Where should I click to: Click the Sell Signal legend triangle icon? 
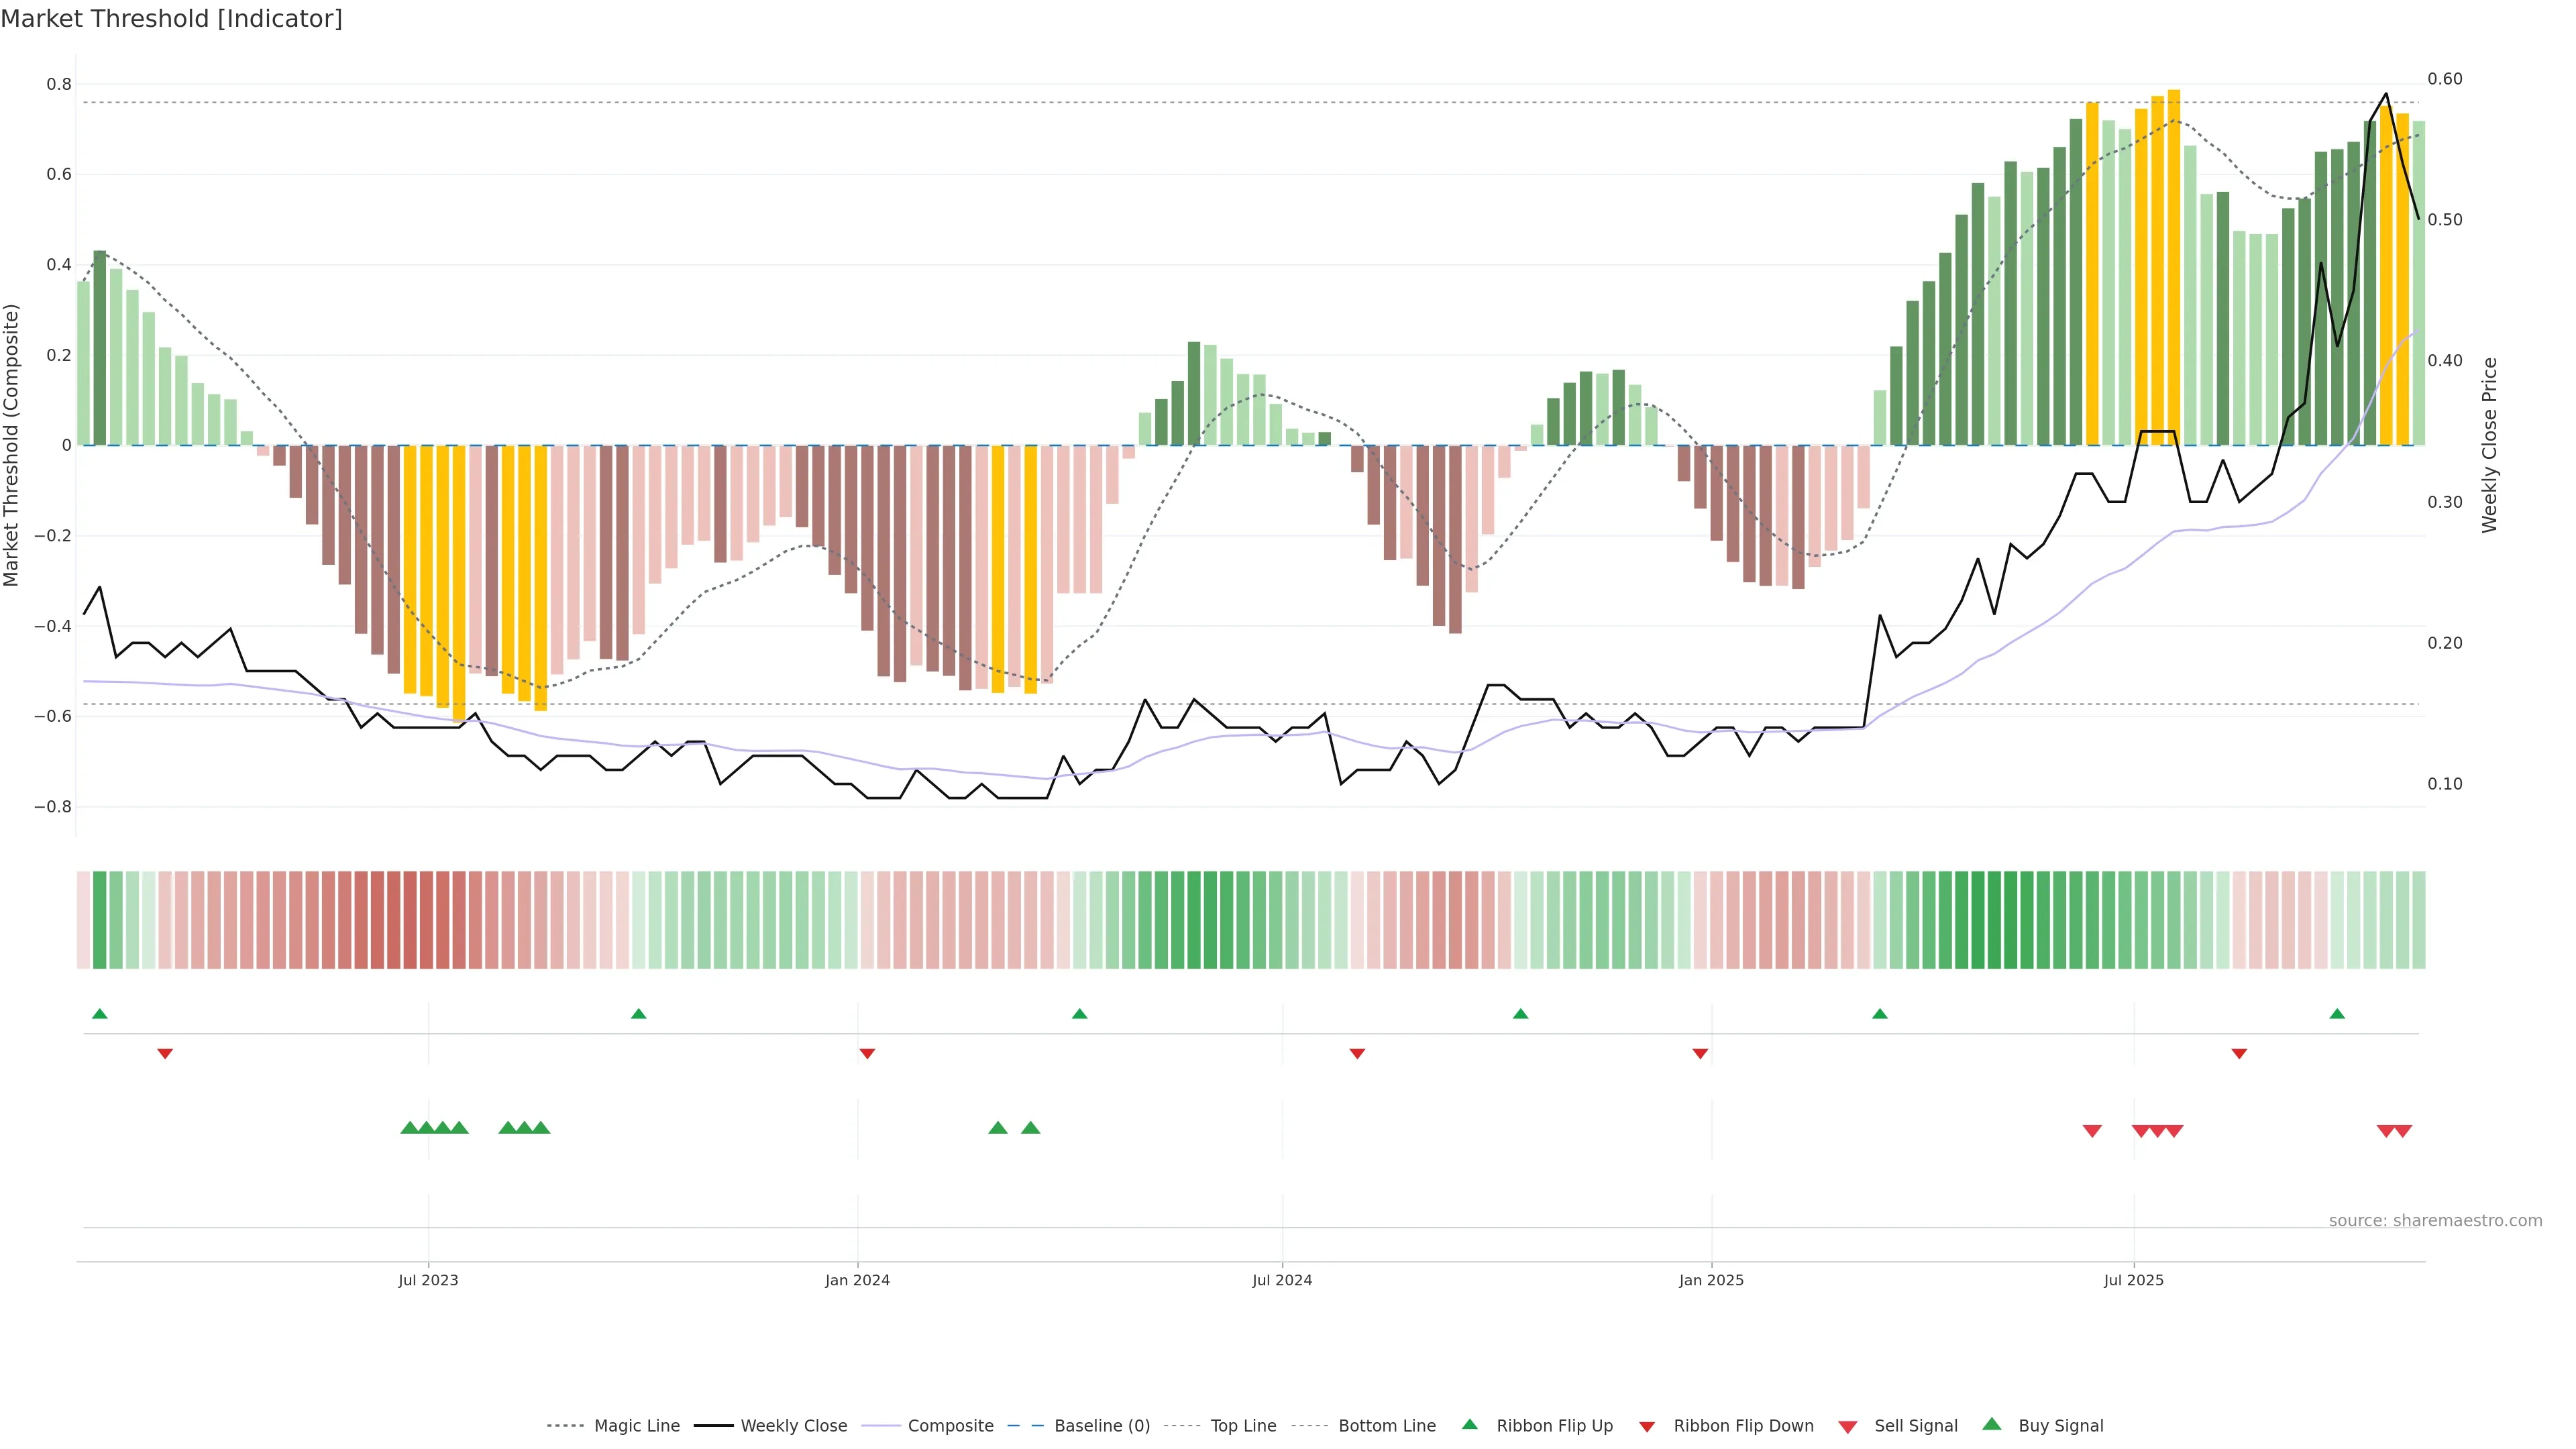click(1848, 1427)
